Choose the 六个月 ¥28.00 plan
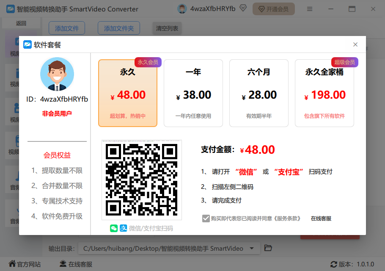The image size is (385, 271). pos(259,93)
